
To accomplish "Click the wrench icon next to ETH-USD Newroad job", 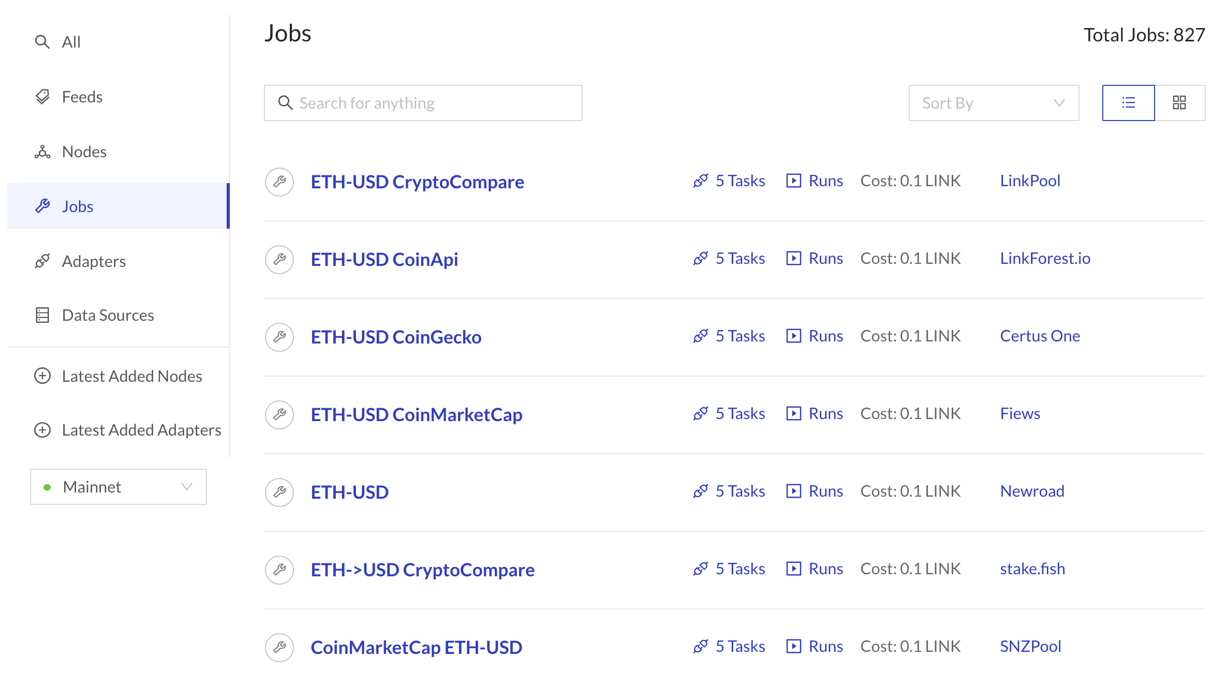I will coord(279,492).
